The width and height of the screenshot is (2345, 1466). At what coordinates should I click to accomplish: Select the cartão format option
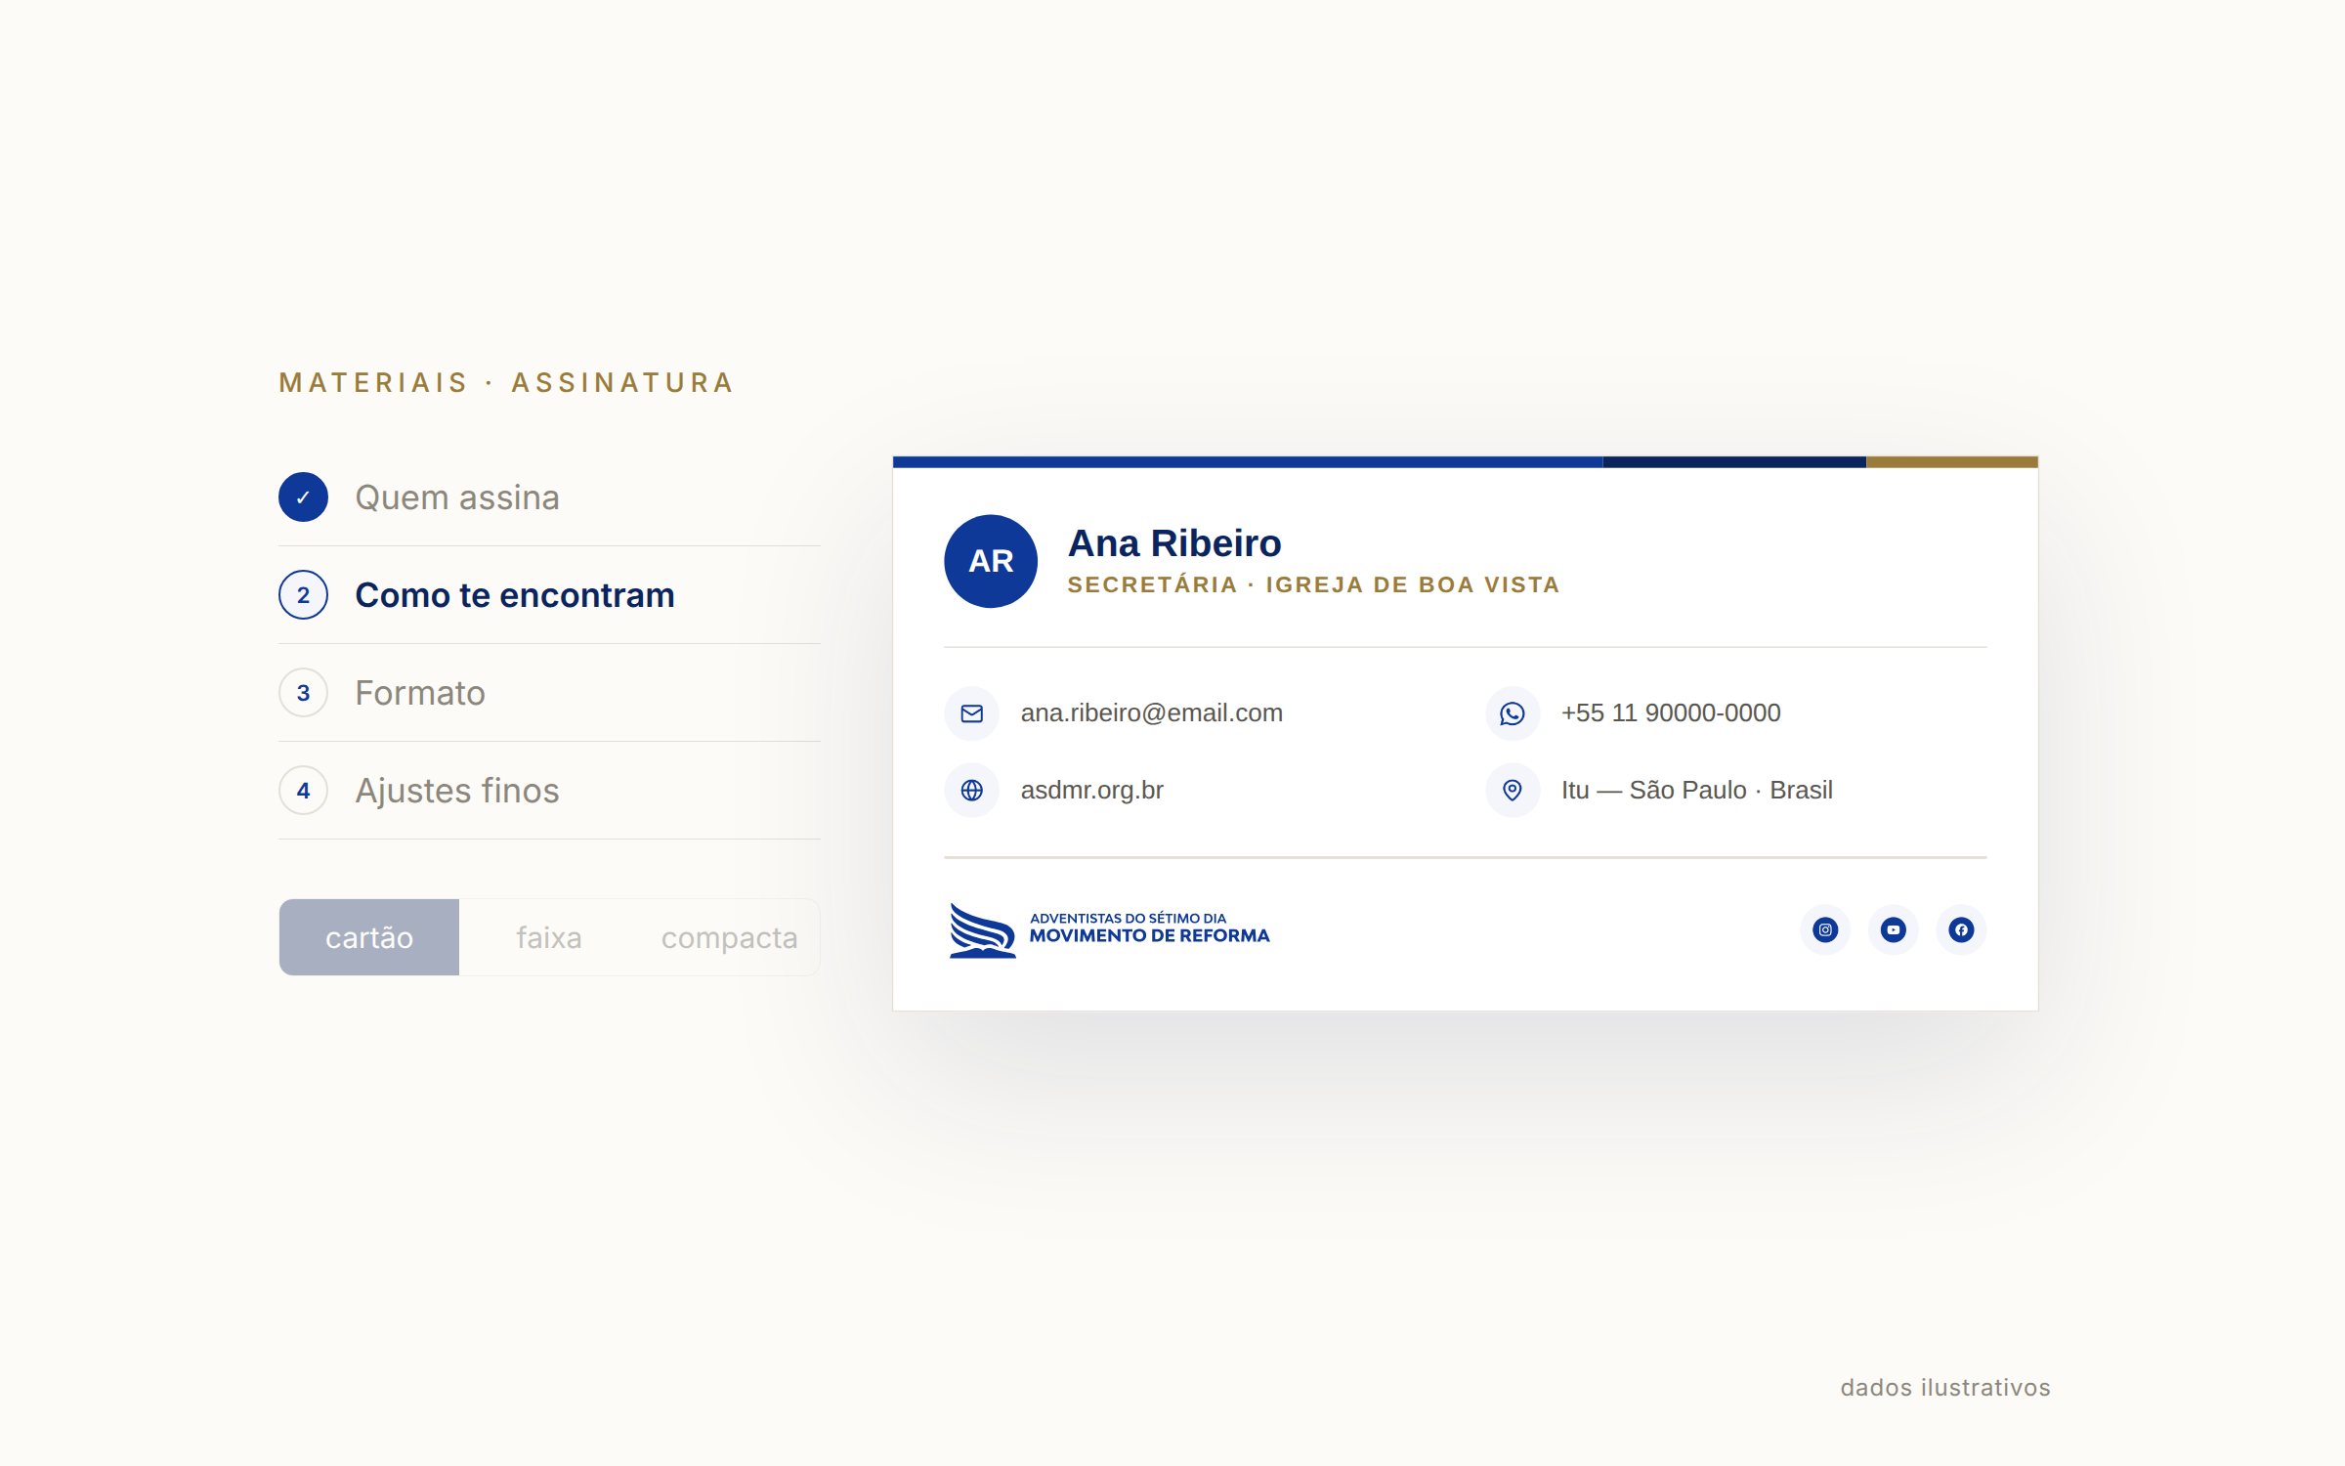(x=369, y=937)
